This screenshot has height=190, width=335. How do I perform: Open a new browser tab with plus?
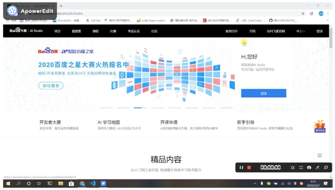(61, 6)
